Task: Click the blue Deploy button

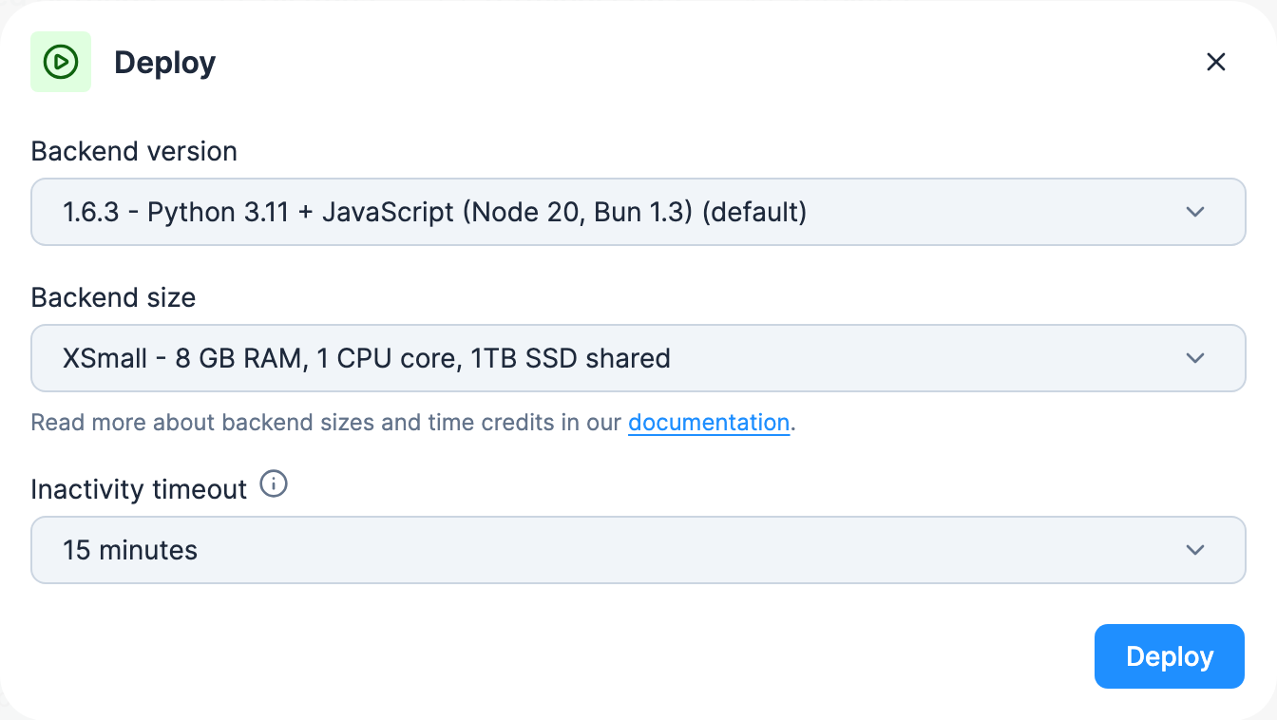Action: tap(1169, 656)
